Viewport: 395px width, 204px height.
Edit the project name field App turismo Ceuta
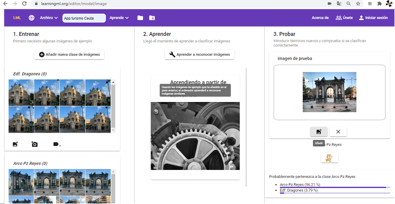(x=84, y=18)
